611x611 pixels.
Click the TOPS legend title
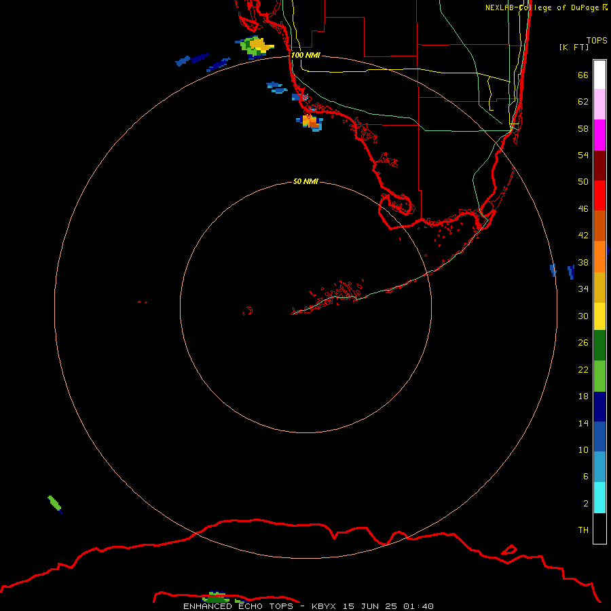point(597,40)
